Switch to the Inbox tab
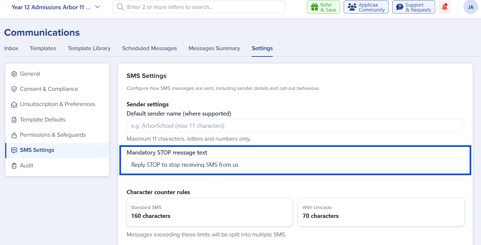The image size is (481, 245). point(11,48)
